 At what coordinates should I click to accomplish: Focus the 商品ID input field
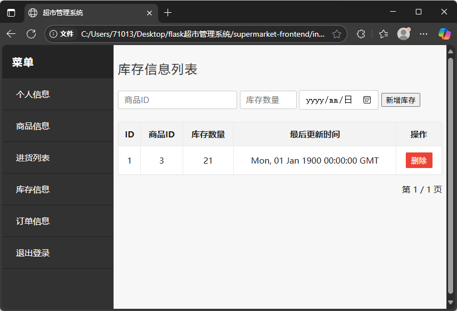point(178,100)
